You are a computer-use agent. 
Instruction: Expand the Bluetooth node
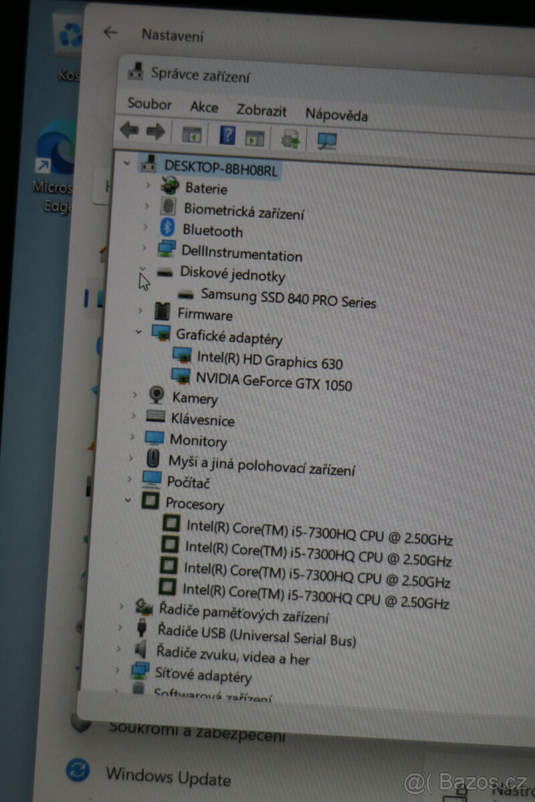(145, 227)
